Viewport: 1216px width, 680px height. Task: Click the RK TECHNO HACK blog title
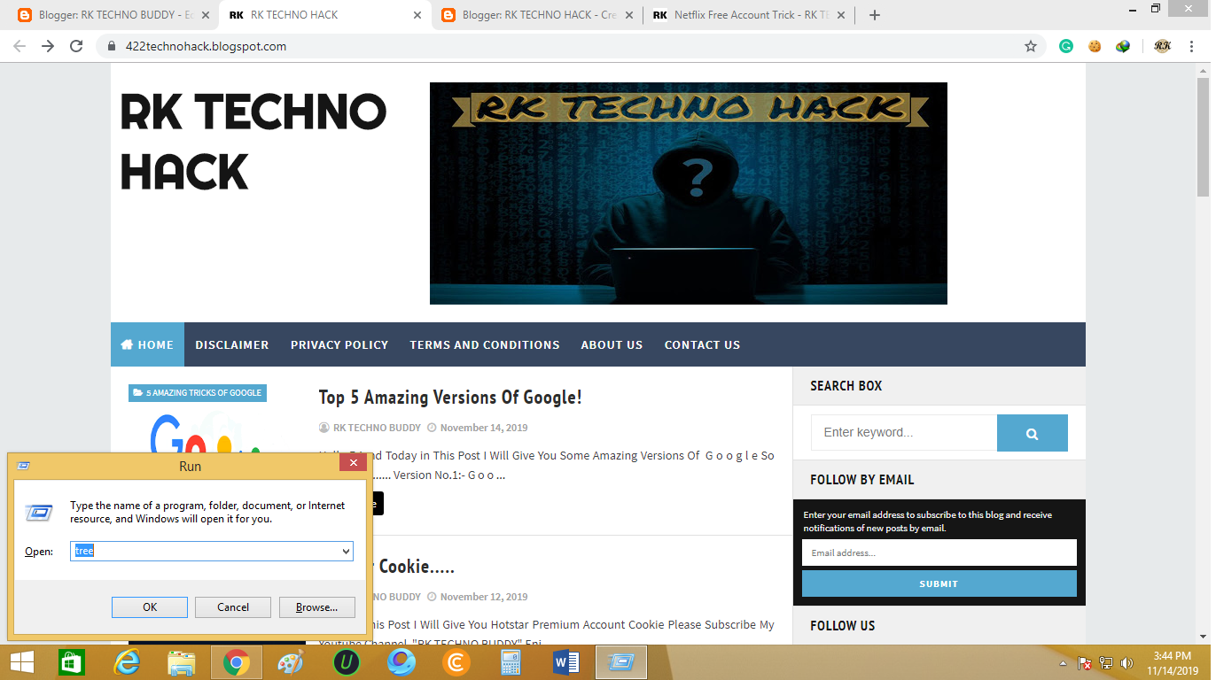(x=253, y=142)
